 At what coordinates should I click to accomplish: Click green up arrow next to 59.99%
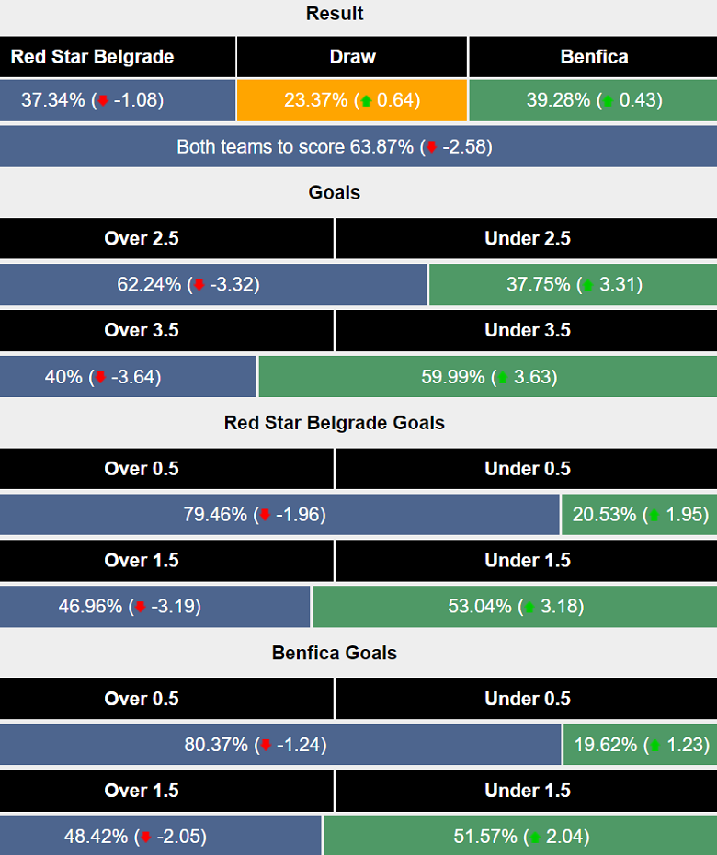point(503,377)
